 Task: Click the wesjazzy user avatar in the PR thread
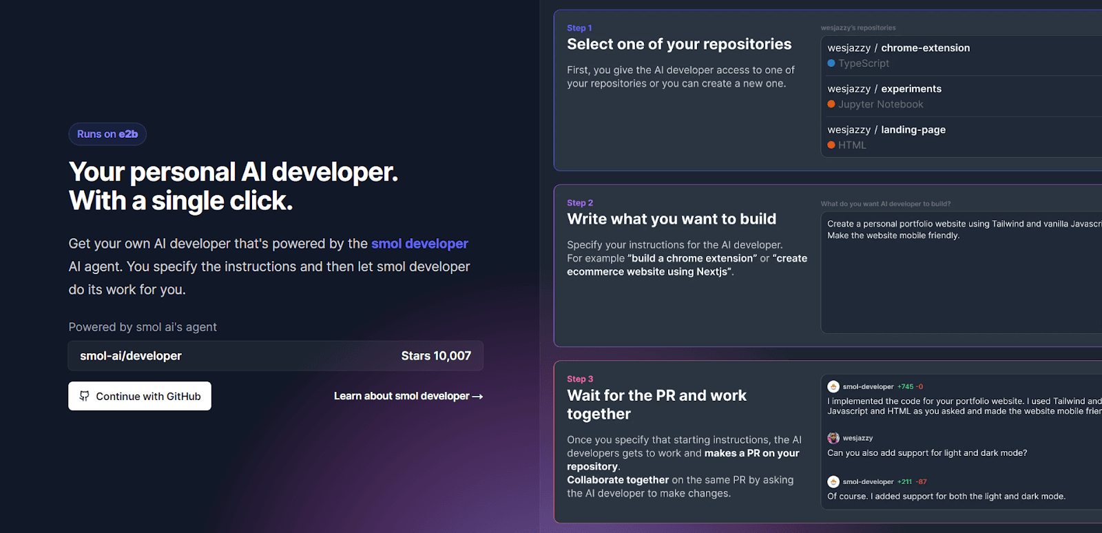tap(833, 438)
